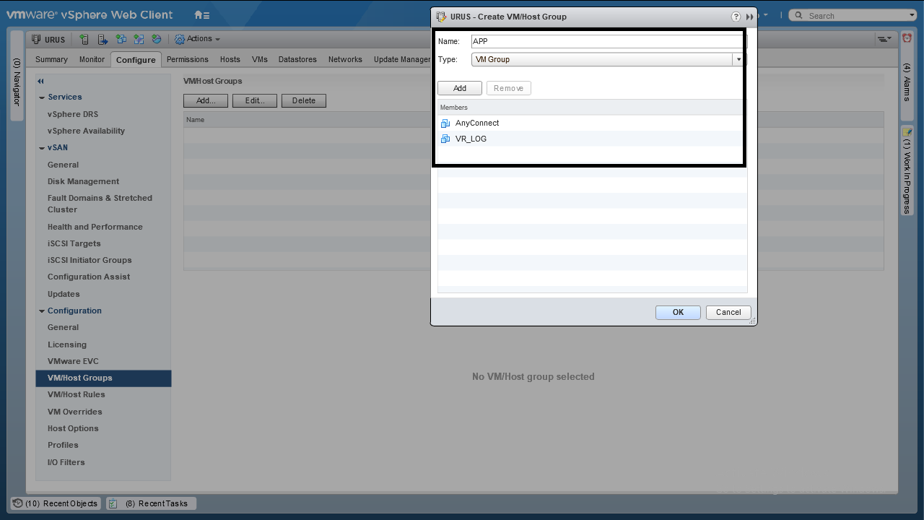Collapse the vSAN section in sidebar
This screenshot has width=924, height=520.
click(42, 148)
